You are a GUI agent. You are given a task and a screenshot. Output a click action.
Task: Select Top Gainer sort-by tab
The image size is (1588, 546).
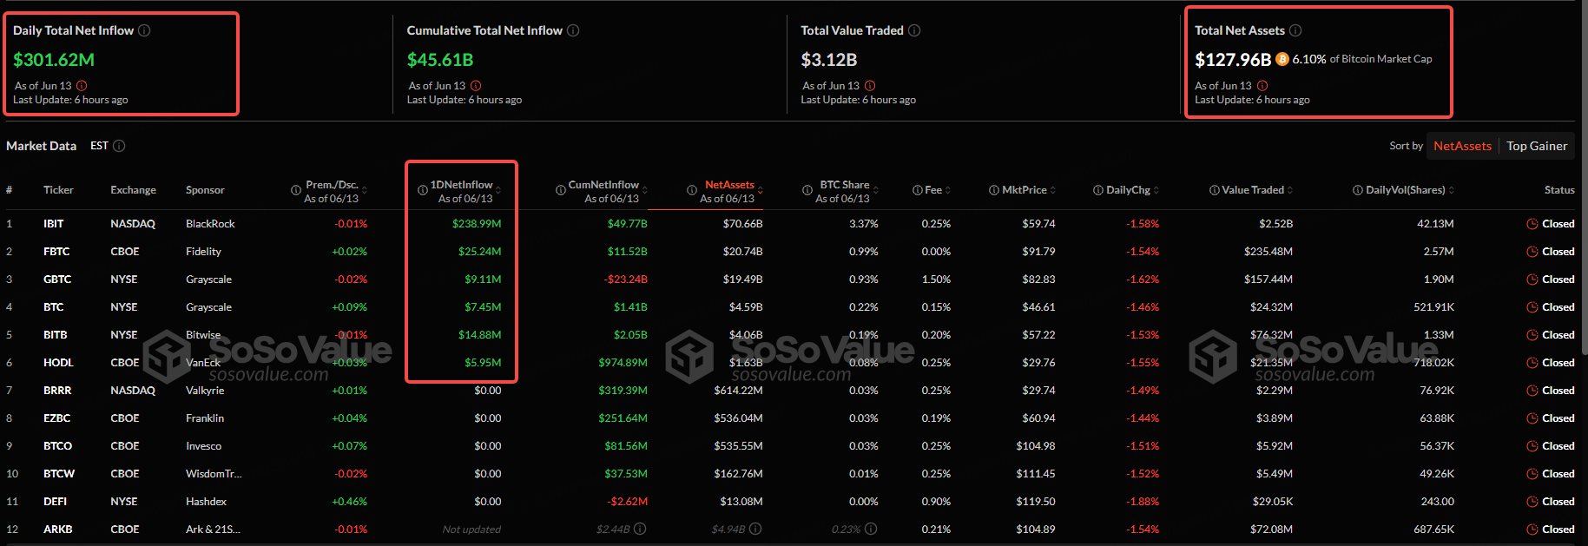(x=1537, y=146)
